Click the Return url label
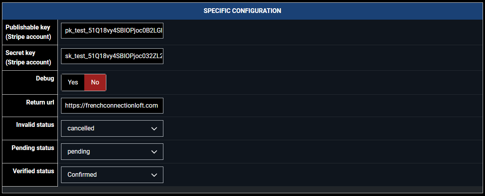 point(40,102)
